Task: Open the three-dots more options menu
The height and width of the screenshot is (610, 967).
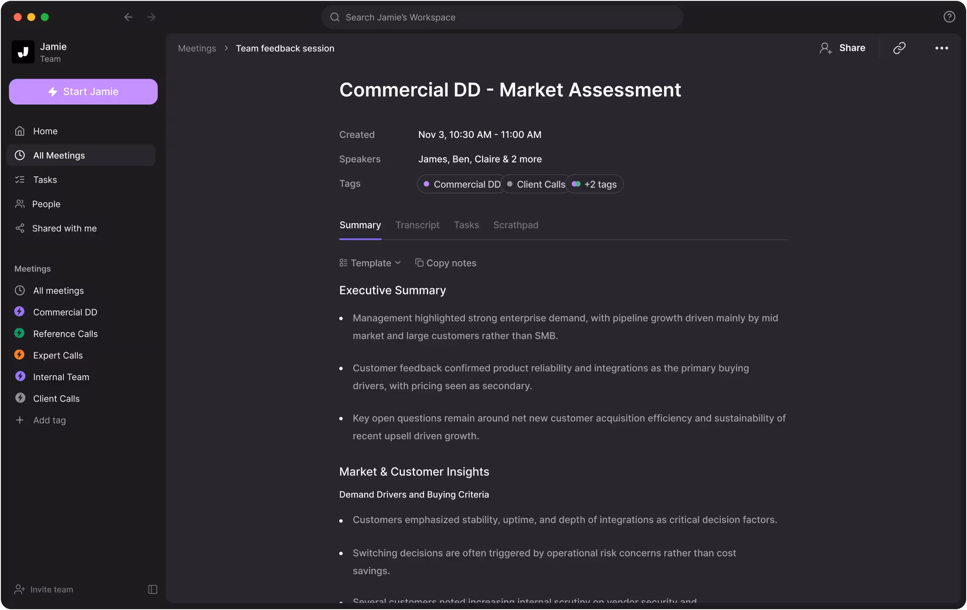Action: click(x=941, y=48)
